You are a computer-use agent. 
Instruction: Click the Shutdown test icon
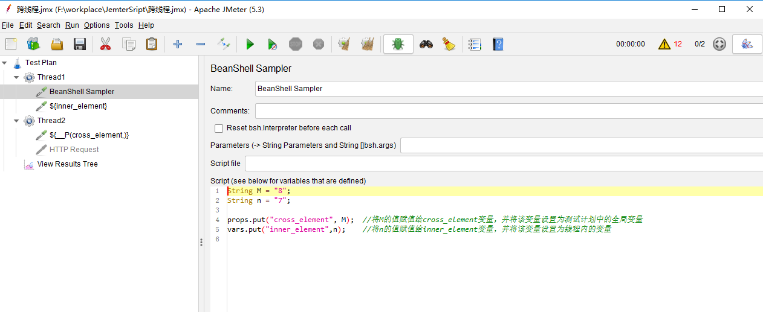[319, 44]
